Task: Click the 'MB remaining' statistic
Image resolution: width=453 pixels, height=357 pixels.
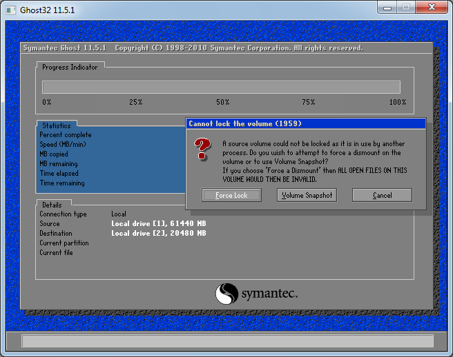Action: point(59,164)
